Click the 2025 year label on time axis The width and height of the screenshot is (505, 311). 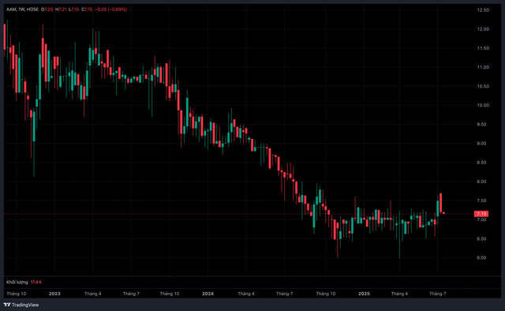point(364,294)
